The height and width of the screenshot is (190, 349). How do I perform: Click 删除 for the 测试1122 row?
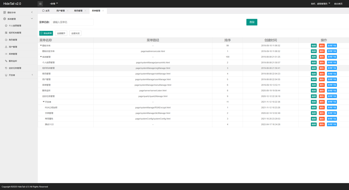[x=322, y=124]
